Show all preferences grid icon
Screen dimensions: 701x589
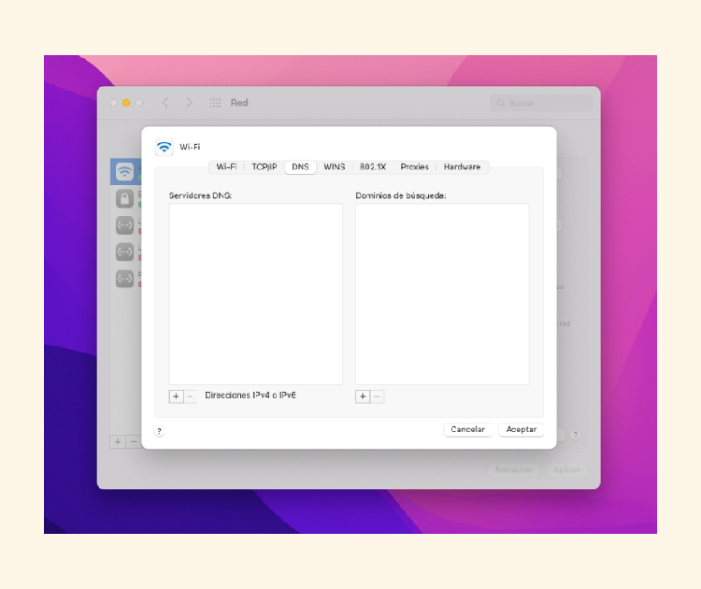coord(216,103)
